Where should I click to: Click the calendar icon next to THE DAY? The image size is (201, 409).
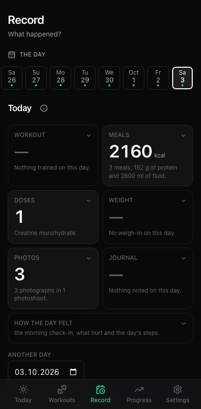(x=12, y=55)
